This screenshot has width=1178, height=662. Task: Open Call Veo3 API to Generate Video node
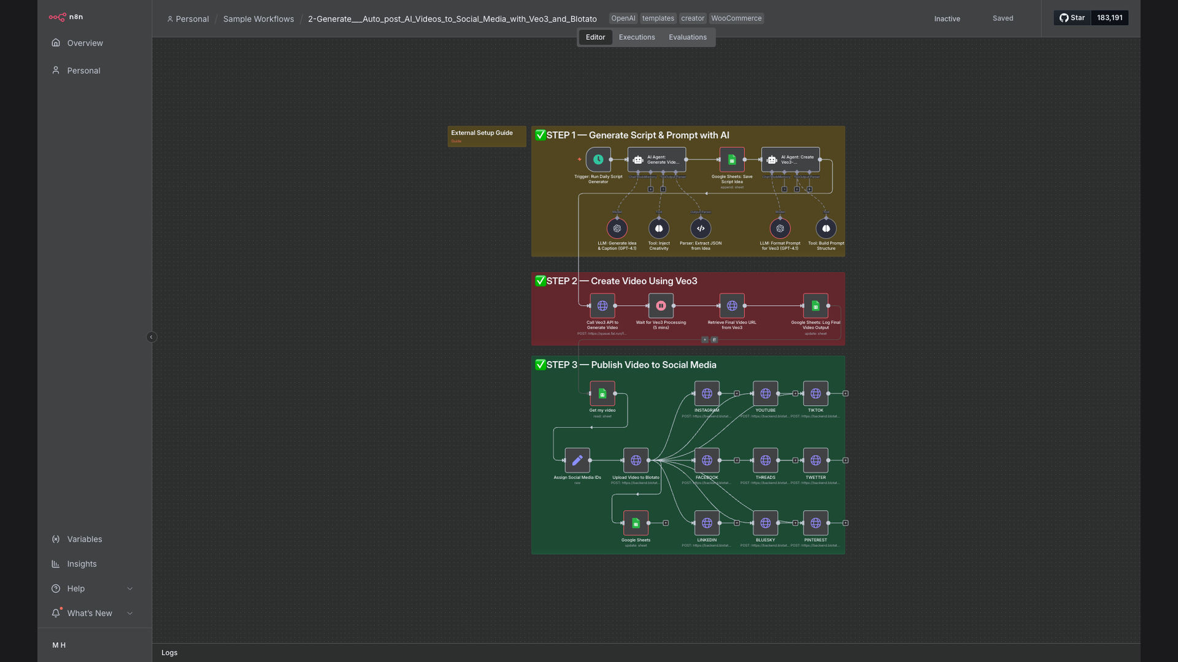(602, 305)
